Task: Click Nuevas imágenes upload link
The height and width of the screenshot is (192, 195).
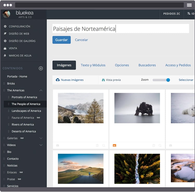Action: tap(72, 80)
